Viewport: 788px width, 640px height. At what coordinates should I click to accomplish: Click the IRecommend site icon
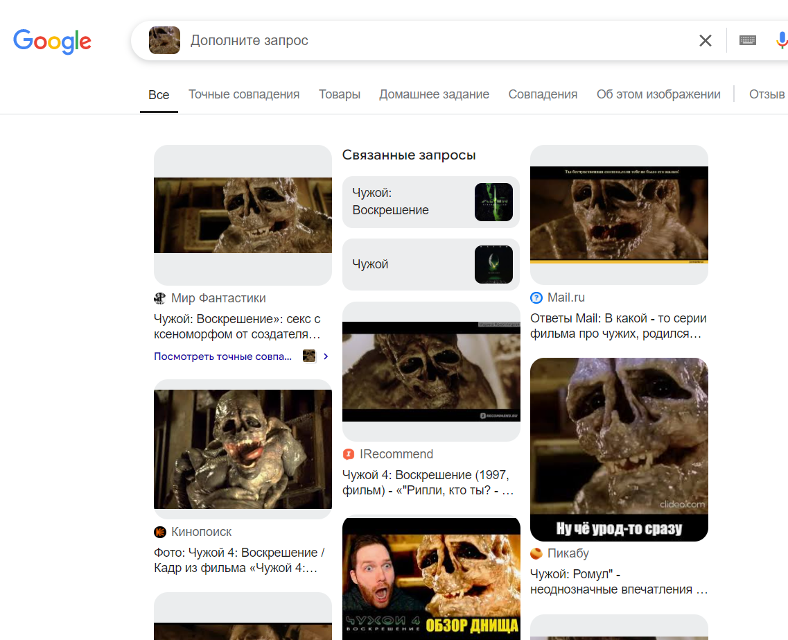click(349, 454)
